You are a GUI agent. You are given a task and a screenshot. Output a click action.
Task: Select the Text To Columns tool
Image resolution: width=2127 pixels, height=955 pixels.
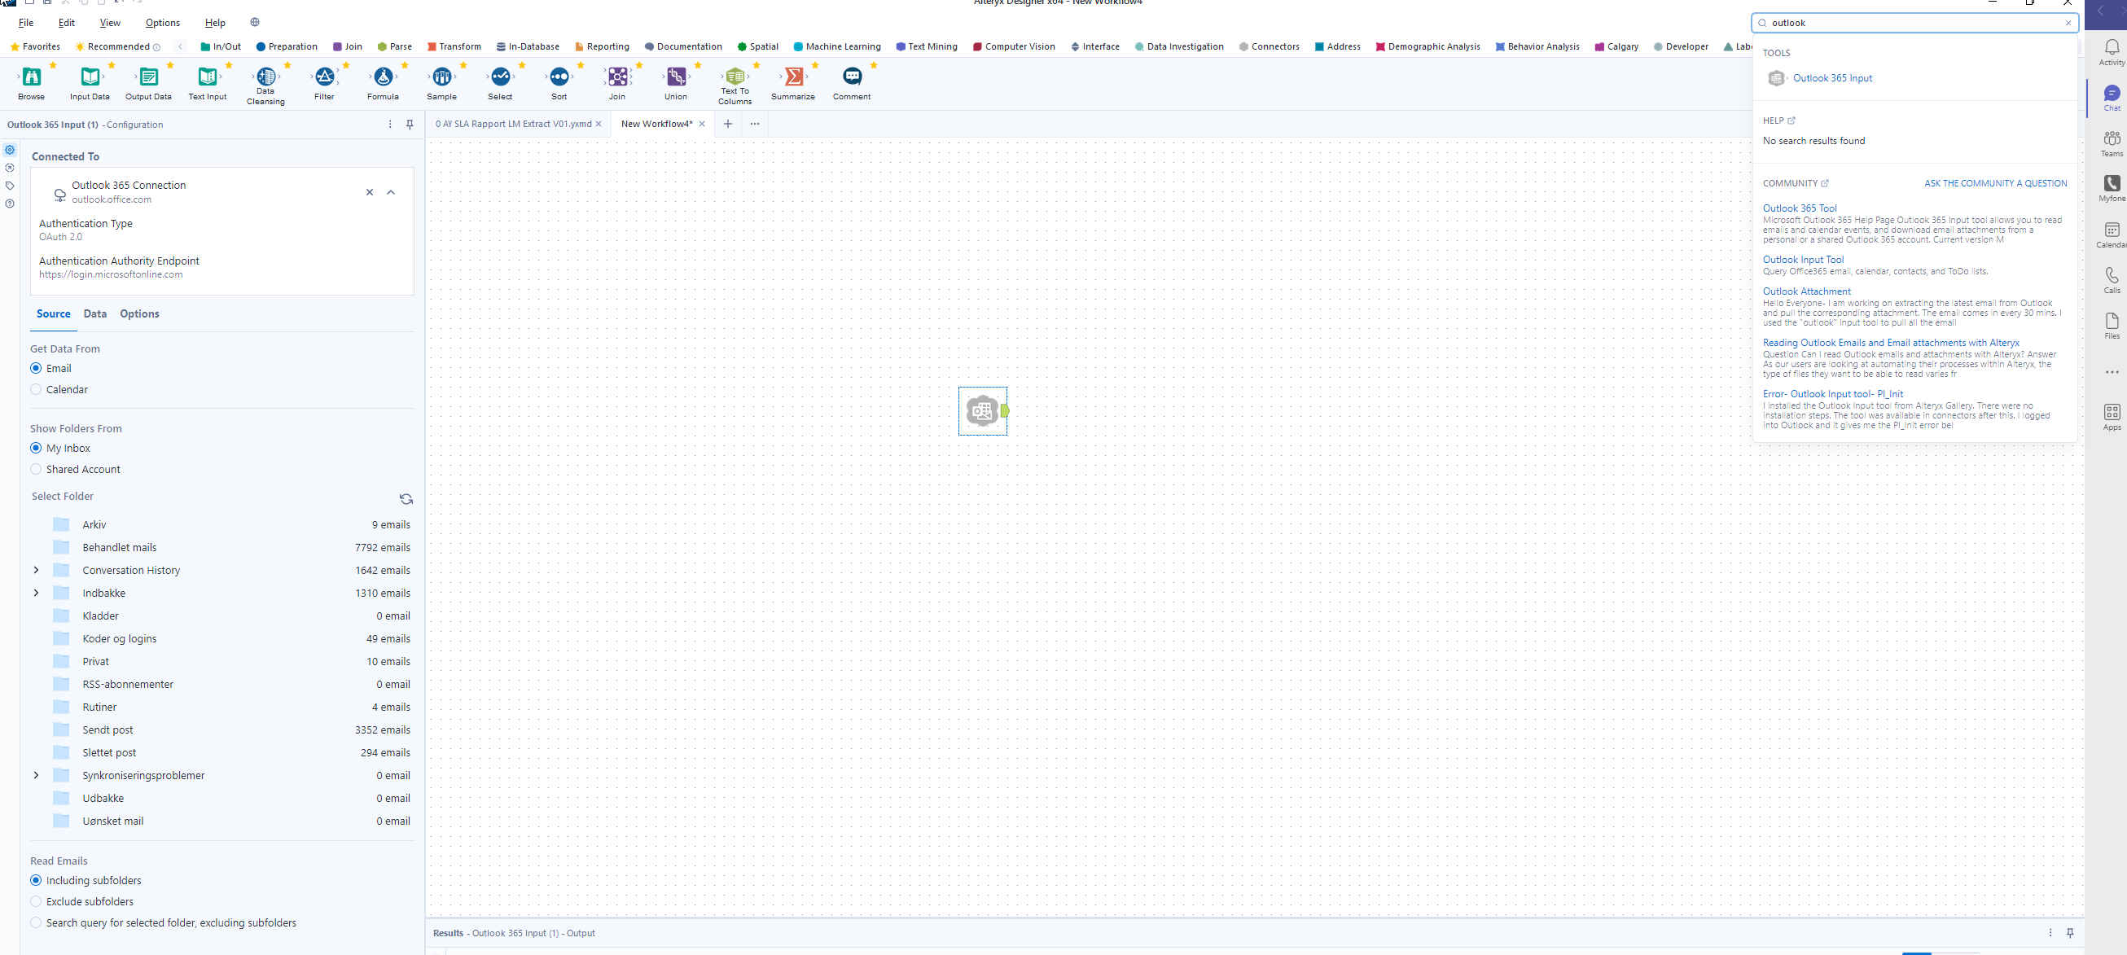(734, 78)
